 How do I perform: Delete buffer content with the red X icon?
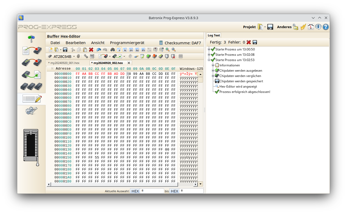point(91,50)
